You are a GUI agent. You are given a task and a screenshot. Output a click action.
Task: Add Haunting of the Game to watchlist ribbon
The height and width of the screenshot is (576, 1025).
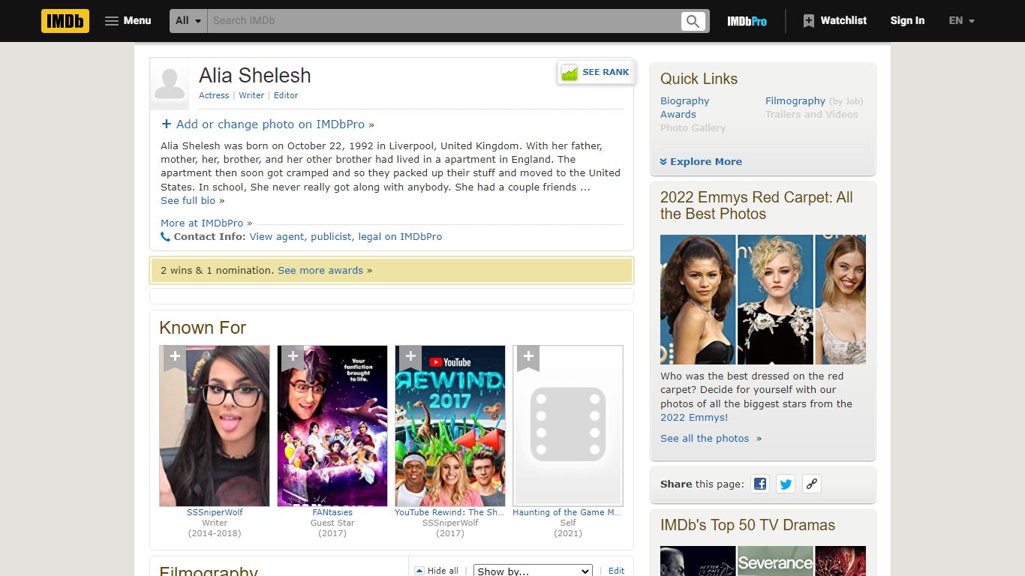pos(528,358)
